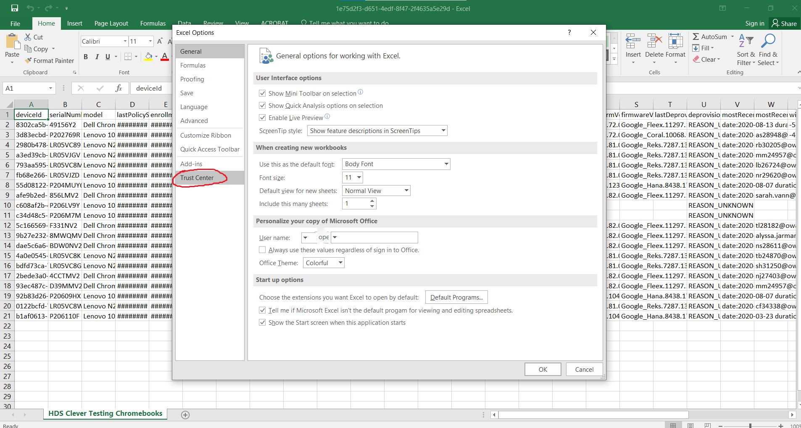
Task: Switch to the Formulas ribbon tab
Action: (x=153, y=23)
